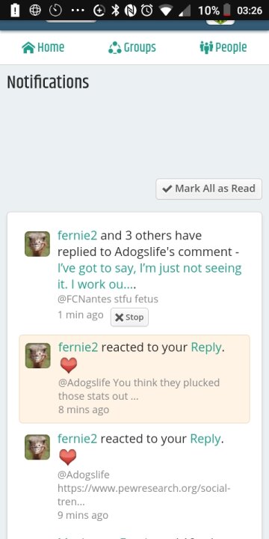Tap the battery alert status icon

click(15, 10)
